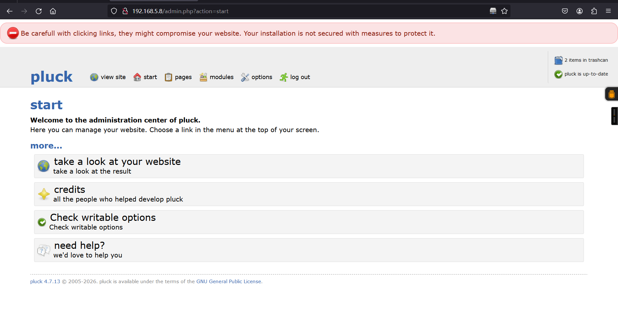This screenshot has height=315, width=618.
Task: Open the browser hamburger menu
Action: [608, 11]
